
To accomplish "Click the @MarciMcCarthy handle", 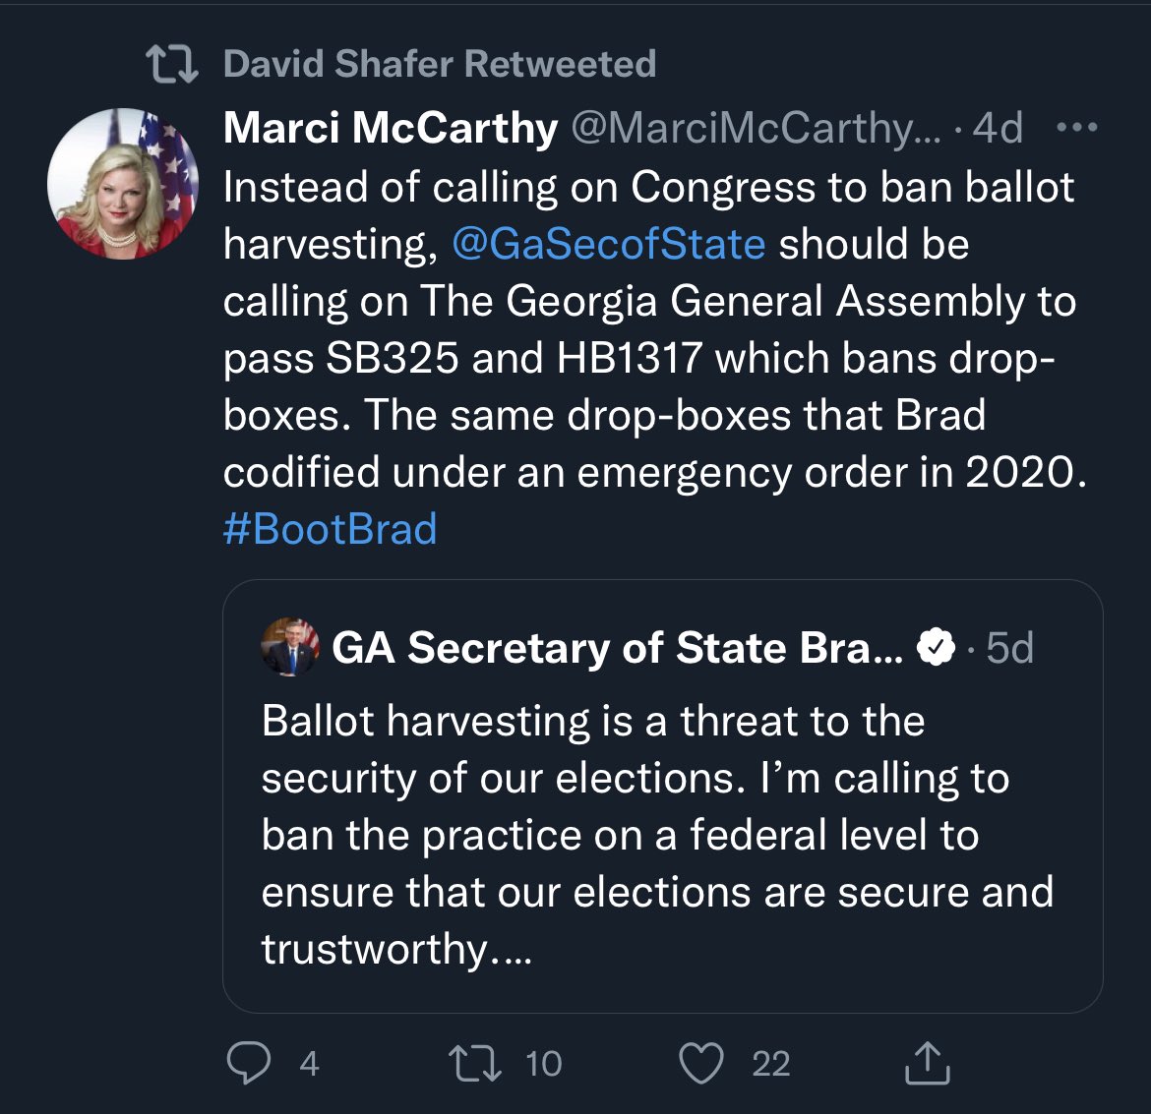I will point(756,128).
